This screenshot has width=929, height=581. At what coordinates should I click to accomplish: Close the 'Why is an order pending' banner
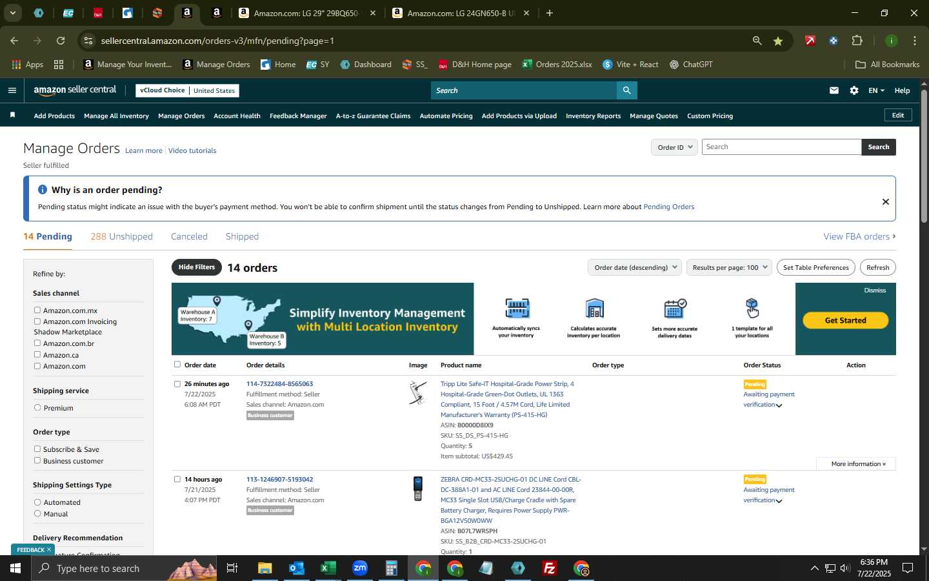tap(886, 202)
